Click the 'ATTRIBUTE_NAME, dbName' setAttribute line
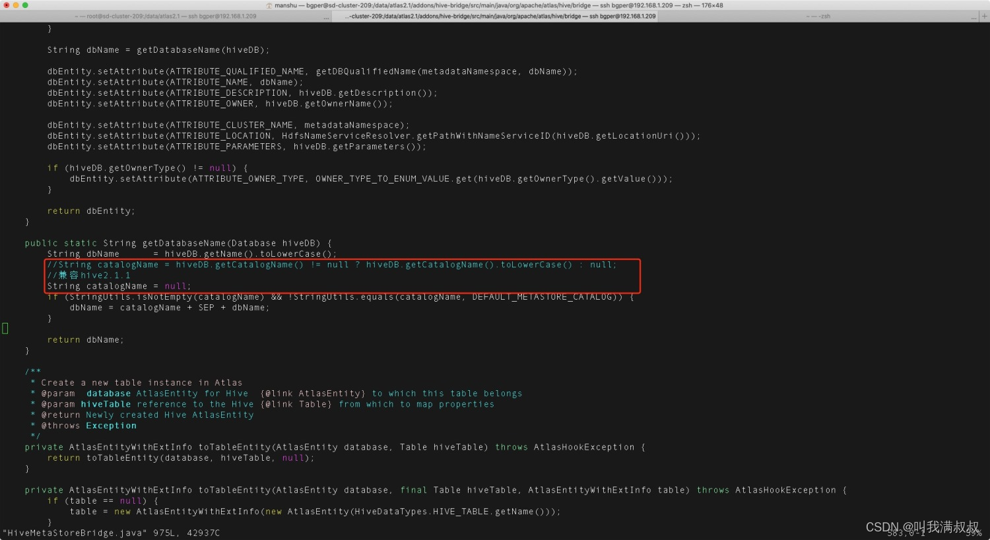 [x=175, y=83]
